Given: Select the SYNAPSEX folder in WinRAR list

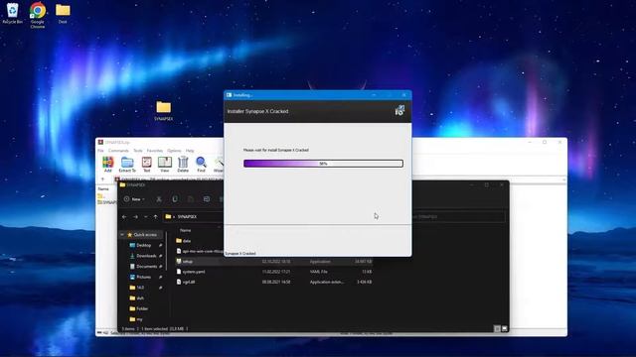Looking at the screenshot, I should point(107,202).
